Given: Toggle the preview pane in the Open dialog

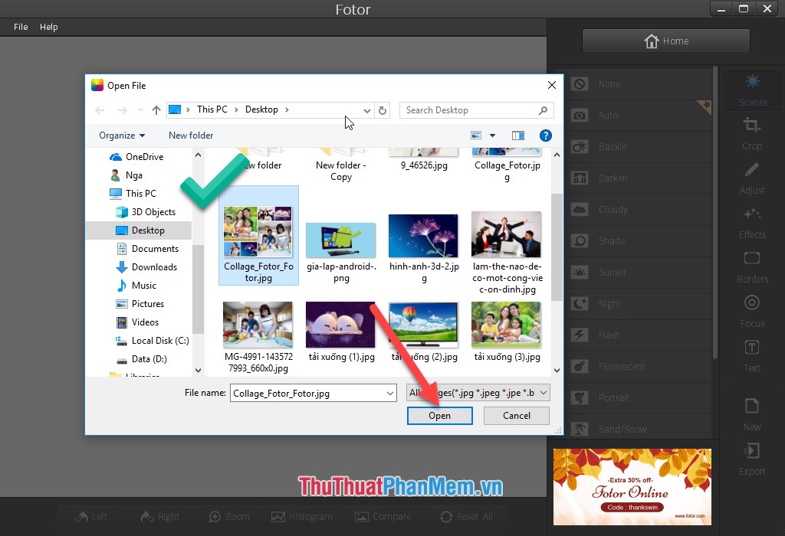Looking at the screenshot, I should tap(518, 135).
